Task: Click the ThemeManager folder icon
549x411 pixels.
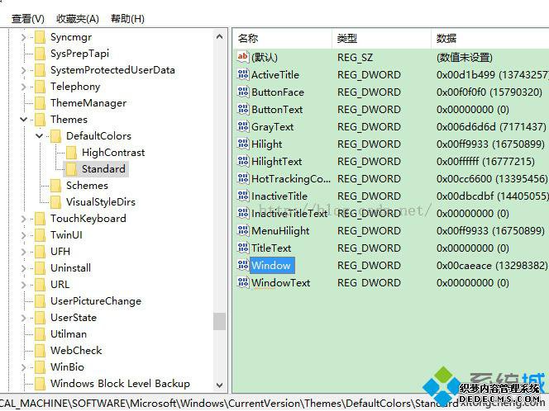Action: tap(40, 103)
